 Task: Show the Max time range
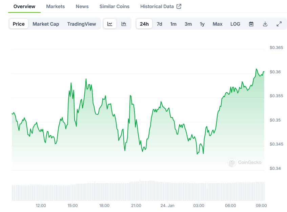click(218, 24)
